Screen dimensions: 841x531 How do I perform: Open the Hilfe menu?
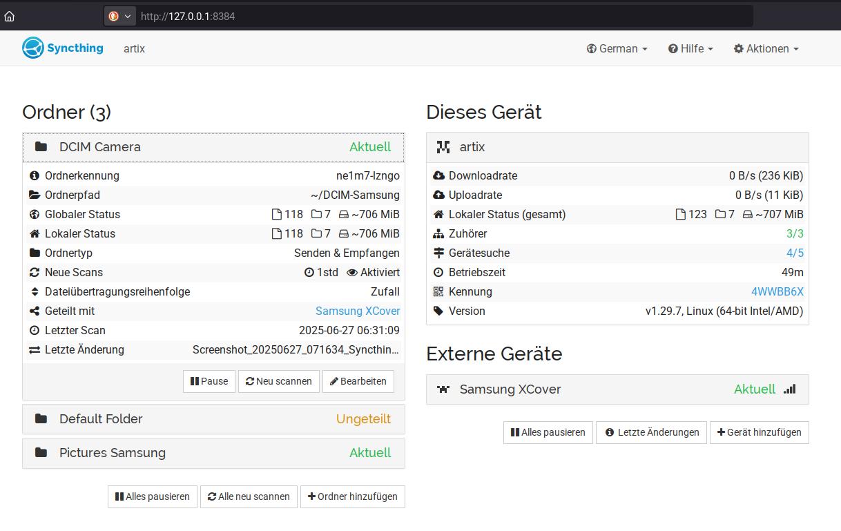coord(690,48)
